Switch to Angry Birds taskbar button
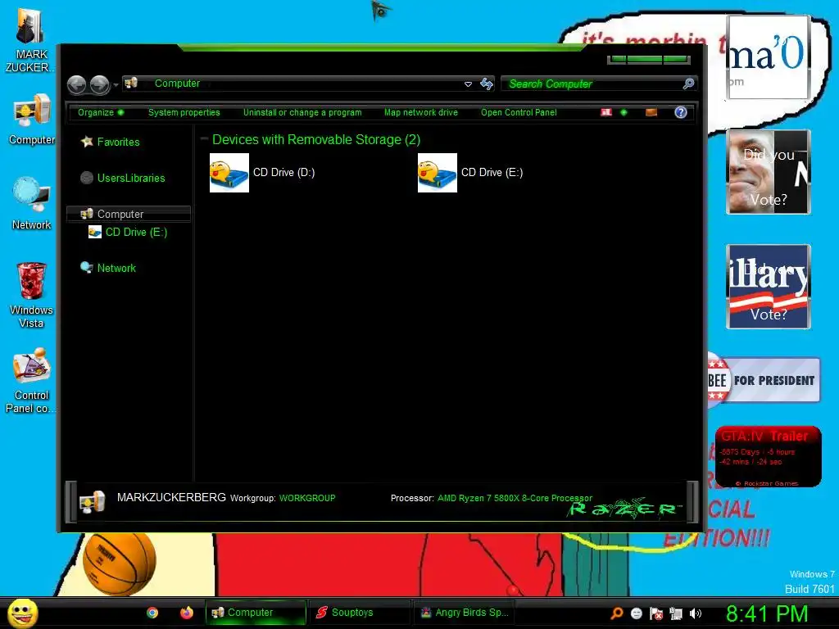 464,613
